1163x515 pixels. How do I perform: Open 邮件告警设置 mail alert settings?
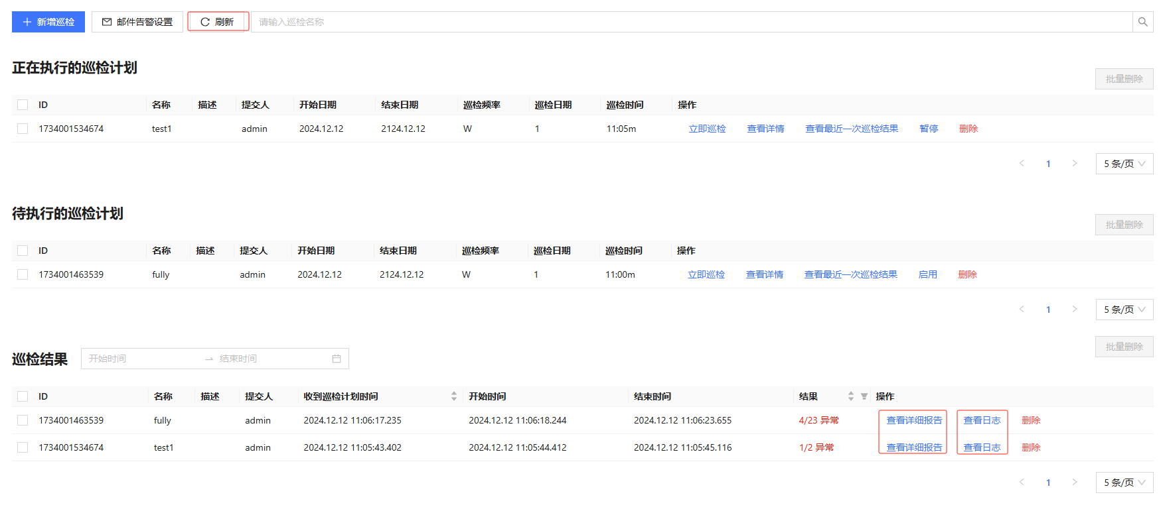(137, 22)
